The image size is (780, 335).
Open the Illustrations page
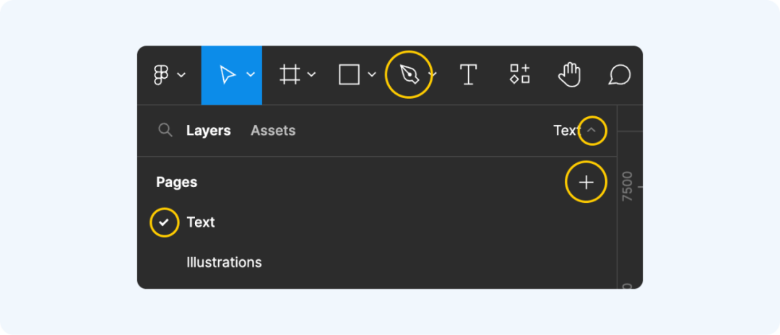point(224,262)
